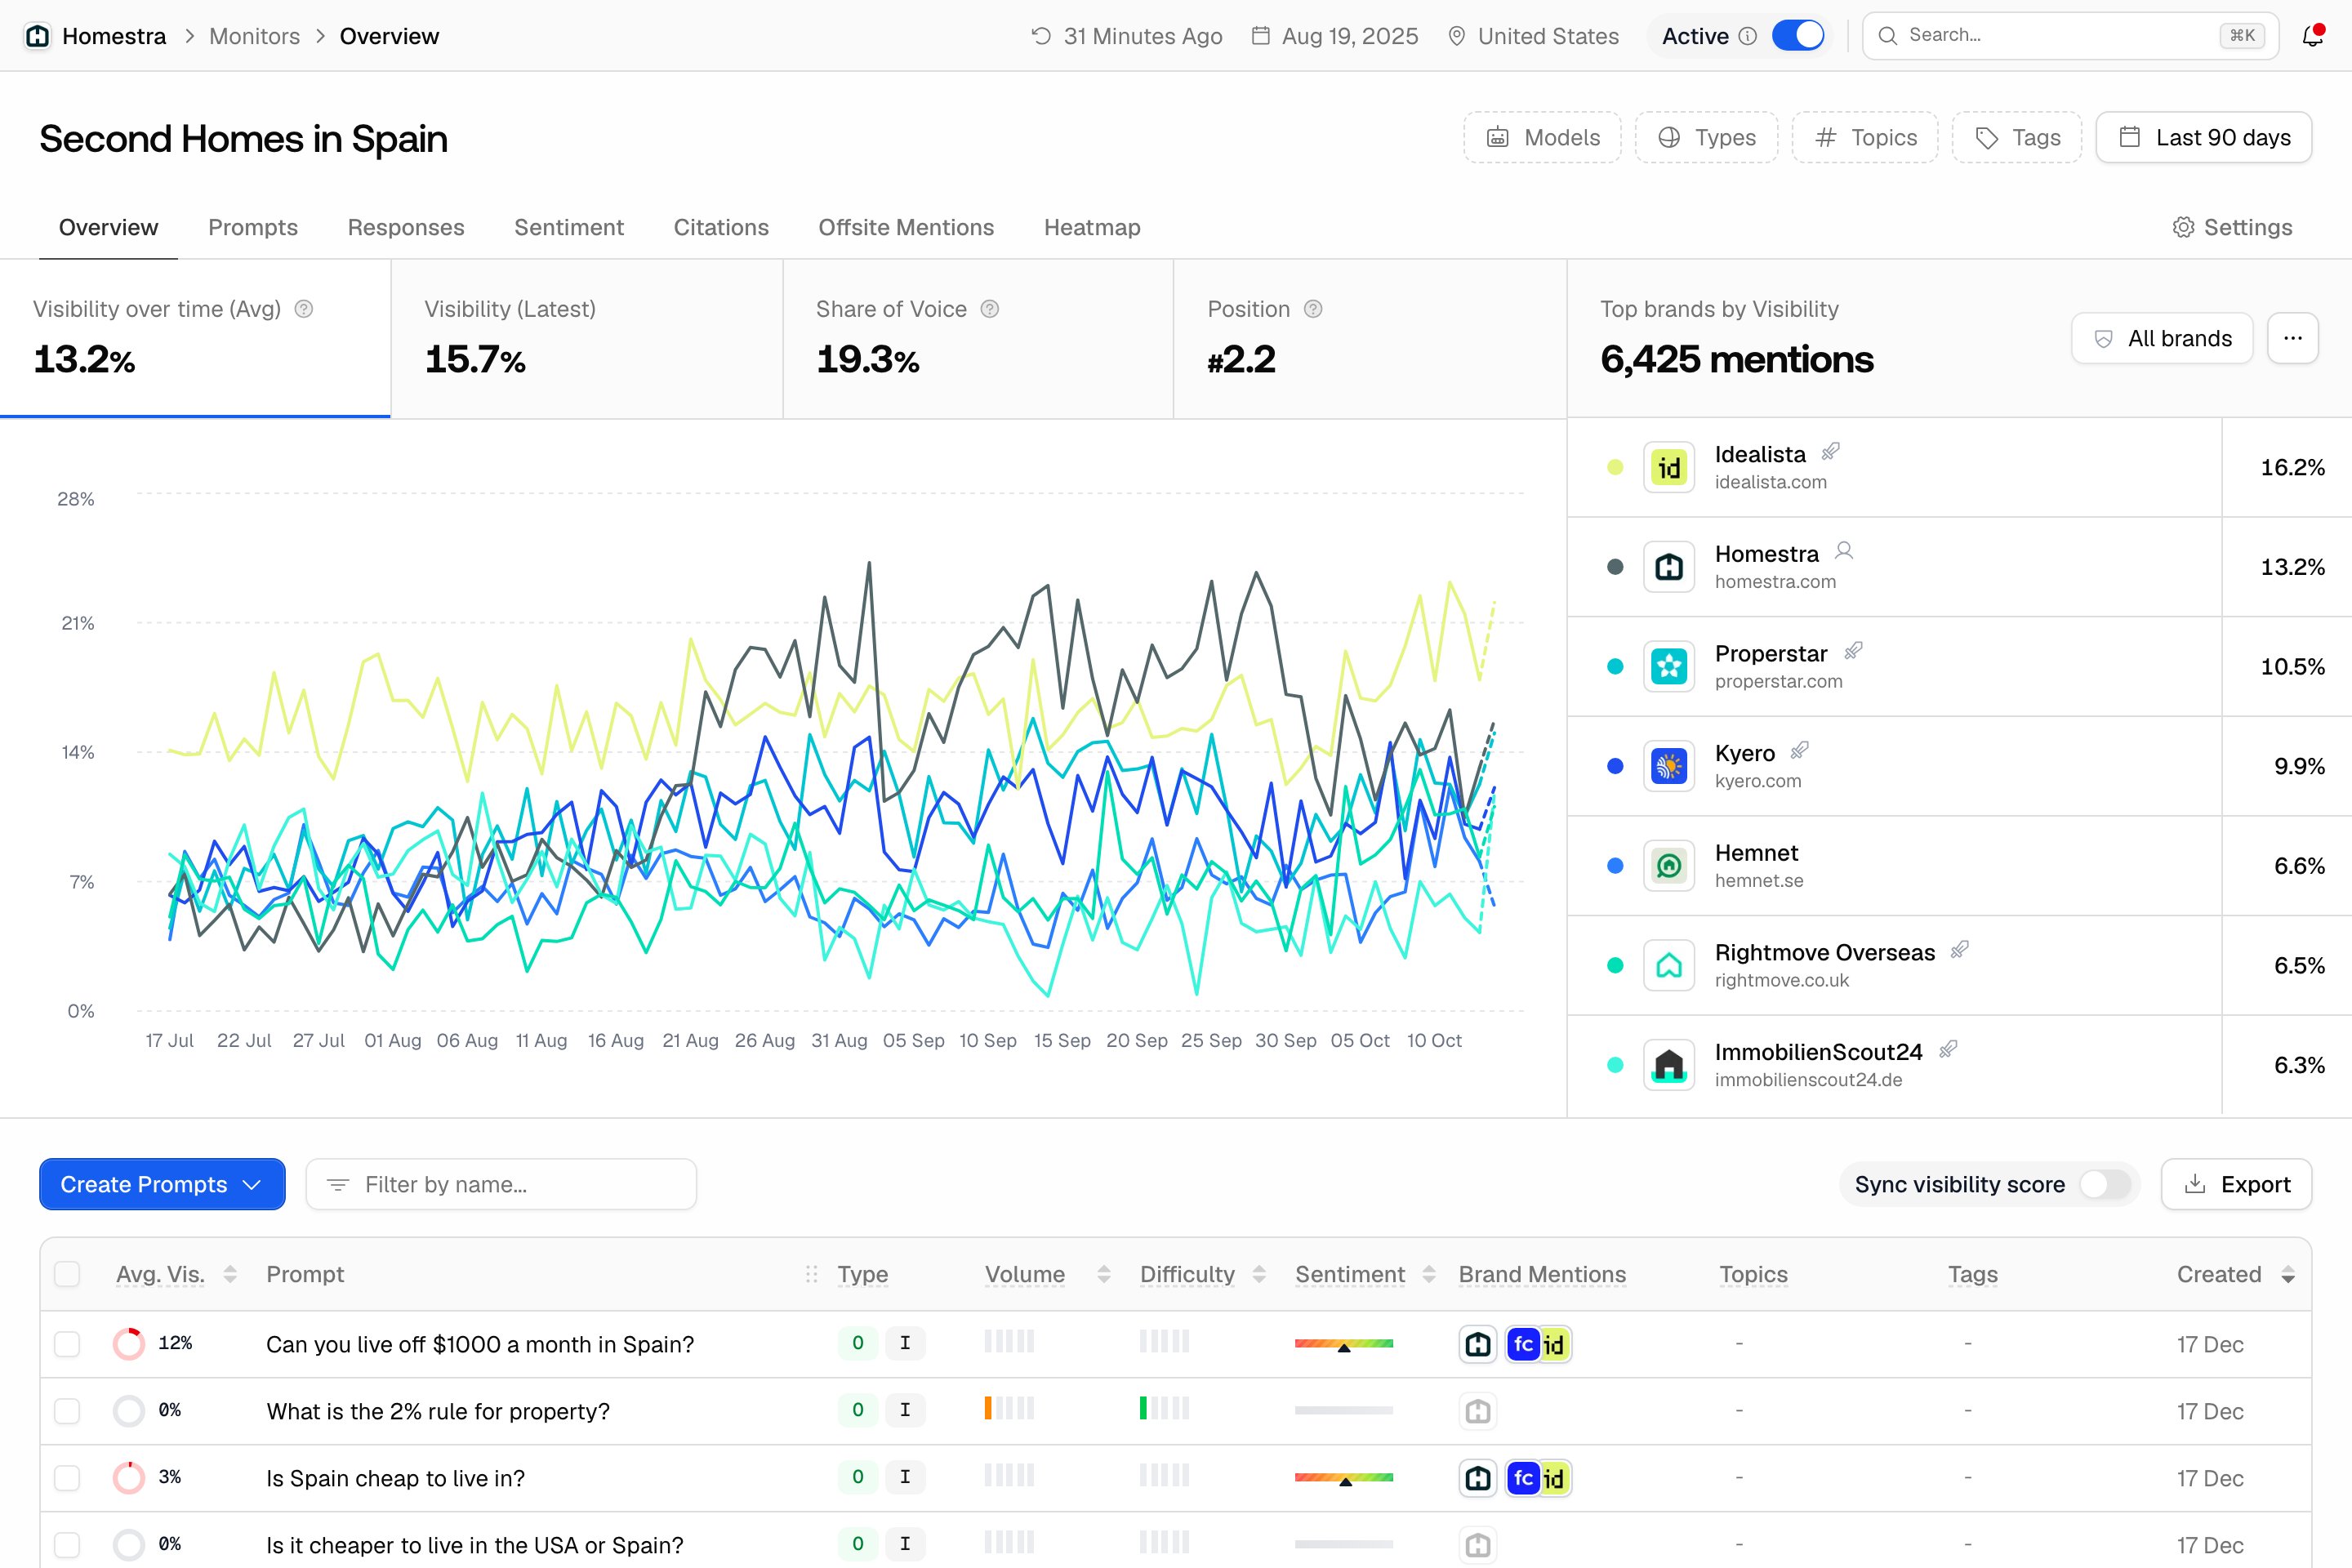Screen dimensions: 2352x1568
Task: Open the Last 90 days date range
Action: 2203,137
